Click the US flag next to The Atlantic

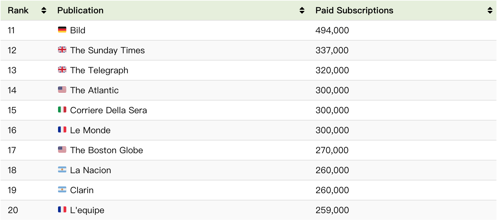[62, 90]
